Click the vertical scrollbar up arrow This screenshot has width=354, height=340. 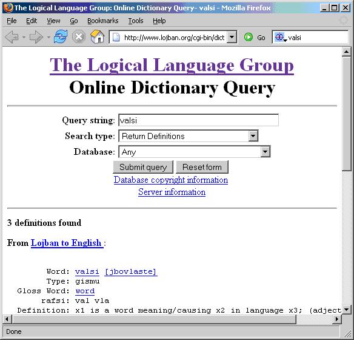347,52
